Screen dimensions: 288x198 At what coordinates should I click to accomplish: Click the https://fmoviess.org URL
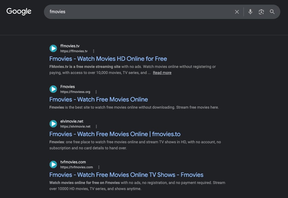click(75, 92)
